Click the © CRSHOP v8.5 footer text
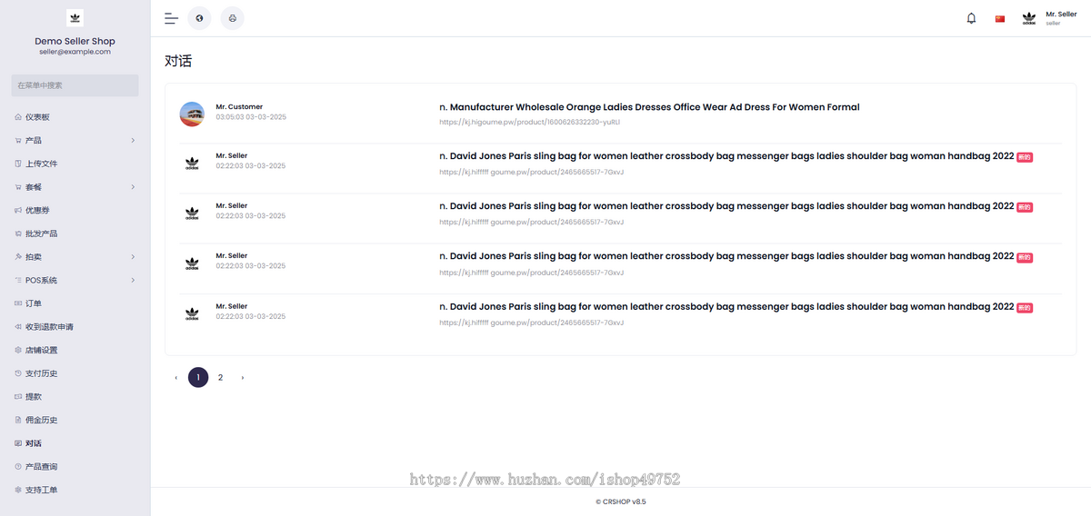1091x516 pixels. [x=621, y=501]
